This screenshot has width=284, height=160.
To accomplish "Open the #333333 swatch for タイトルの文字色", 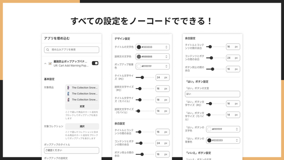I will point(139,47).
